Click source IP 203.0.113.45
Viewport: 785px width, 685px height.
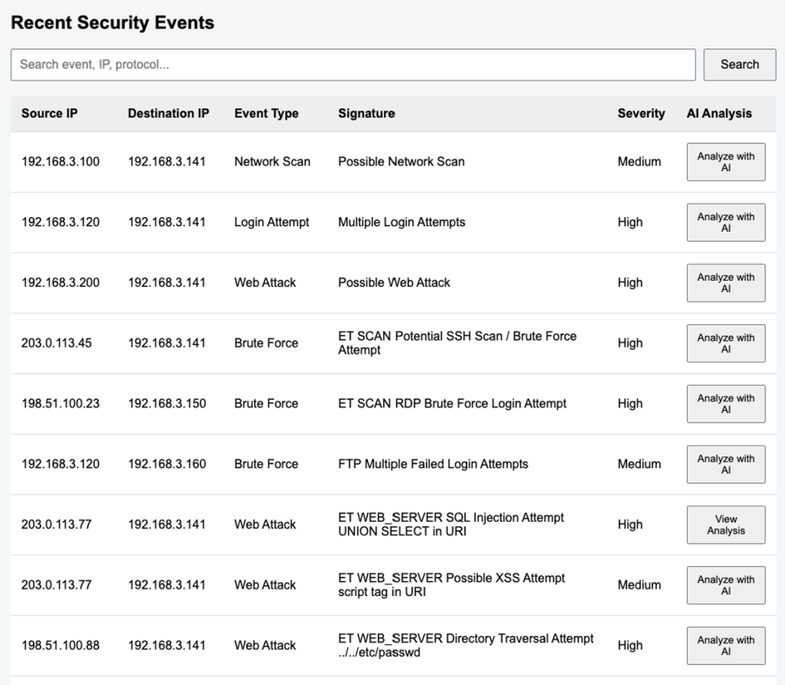pyautogui.click(x=57, y=343)
